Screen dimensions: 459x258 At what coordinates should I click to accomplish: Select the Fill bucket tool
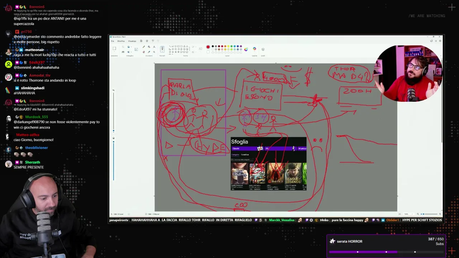tap(149, 47)
